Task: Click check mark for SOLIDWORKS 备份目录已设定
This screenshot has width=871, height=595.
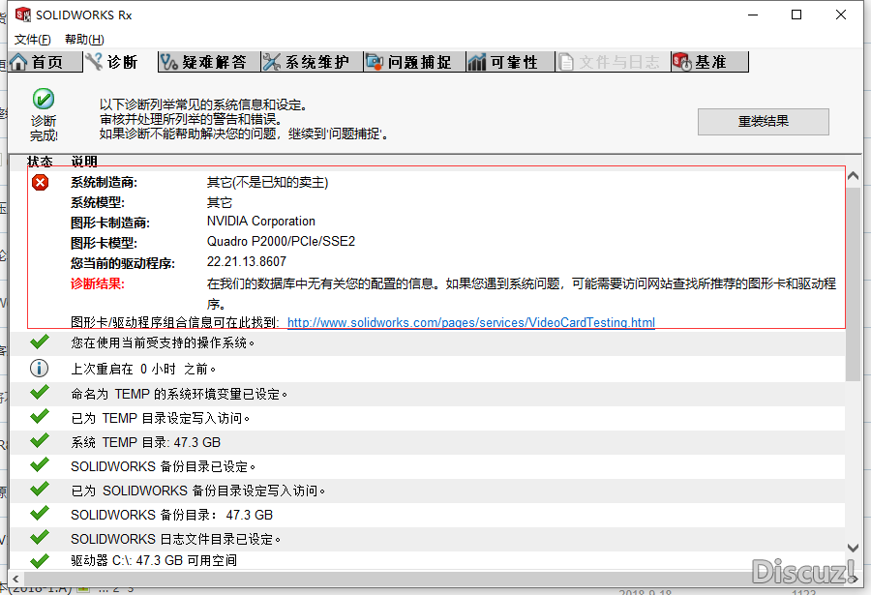Action: point(40,465)
